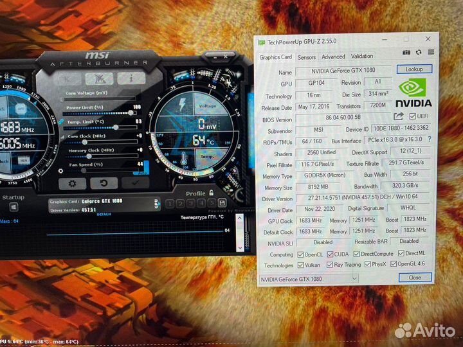Toggle the Vulkan checkbox
Image resolution: width=463 pixels, height=347 pixels.
(300, 265)
